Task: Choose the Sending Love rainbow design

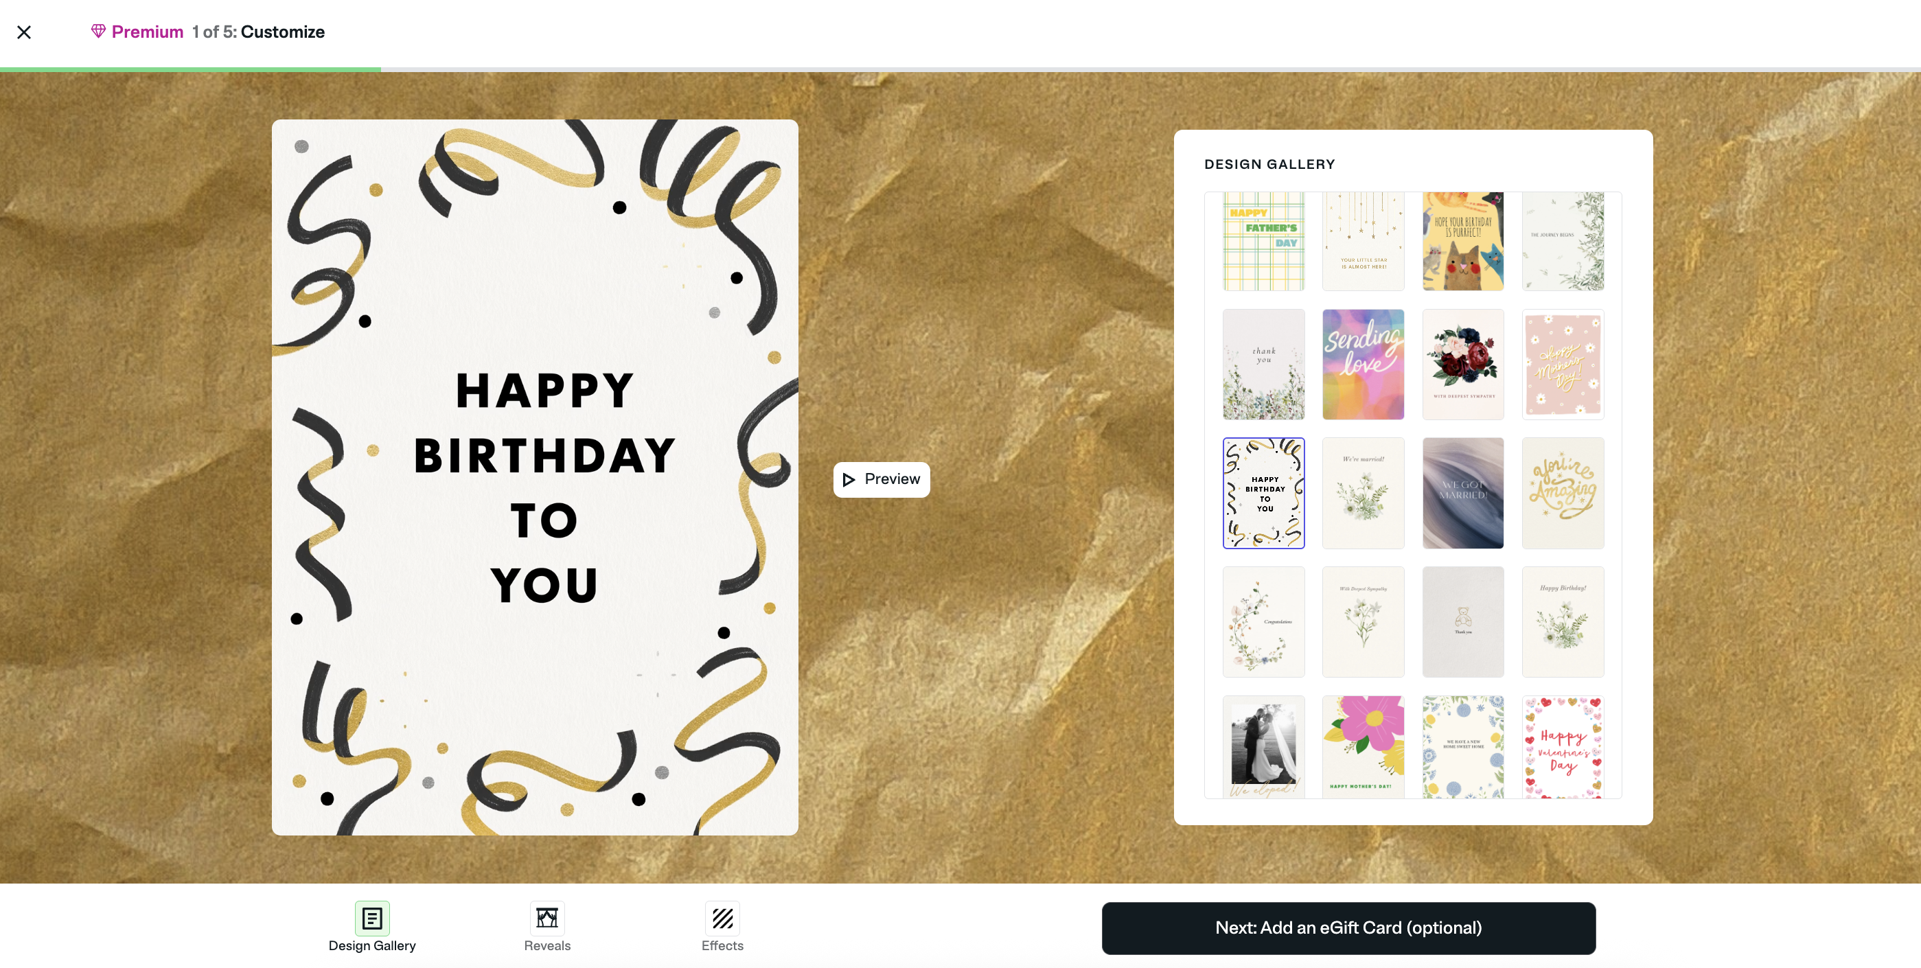Action: [1364, 364]
